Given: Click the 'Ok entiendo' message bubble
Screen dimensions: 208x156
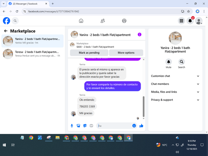Looking at the screenshot, I should coord(87,100).
